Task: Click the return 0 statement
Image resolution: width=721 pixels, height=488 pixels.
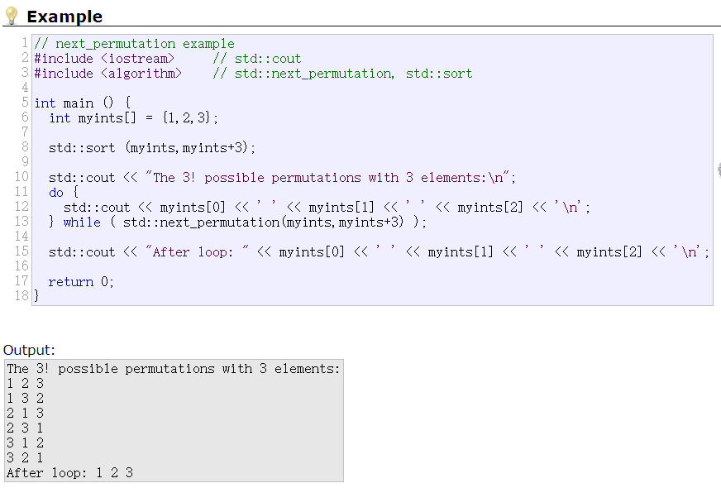Action: (81, 282)
